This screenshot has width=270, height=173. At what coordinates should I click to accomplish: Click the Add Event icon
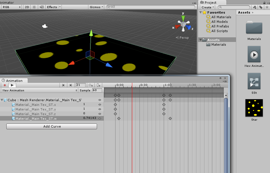click(98, 85)
